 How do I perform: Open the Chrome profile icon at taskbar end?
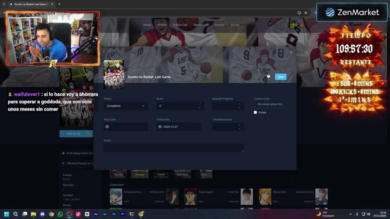point(141,214)
